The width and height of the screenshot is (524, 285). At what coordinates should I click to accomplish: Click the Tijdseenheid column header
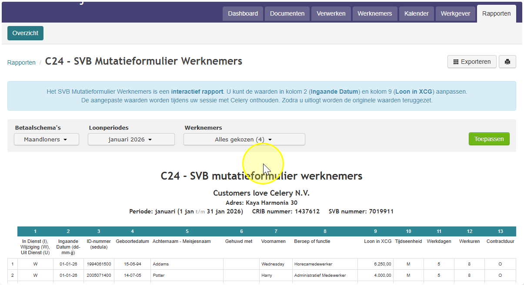pos(408,241)
